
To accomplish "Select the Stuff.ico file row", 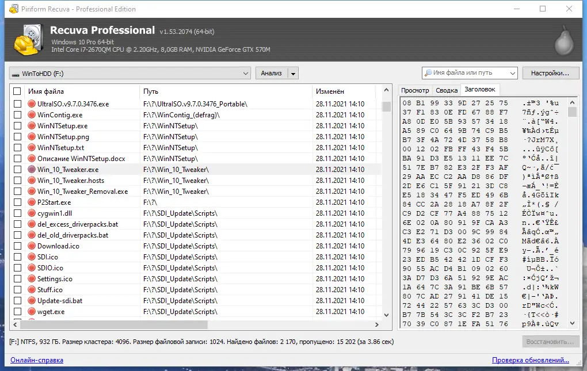I will 196,289.
